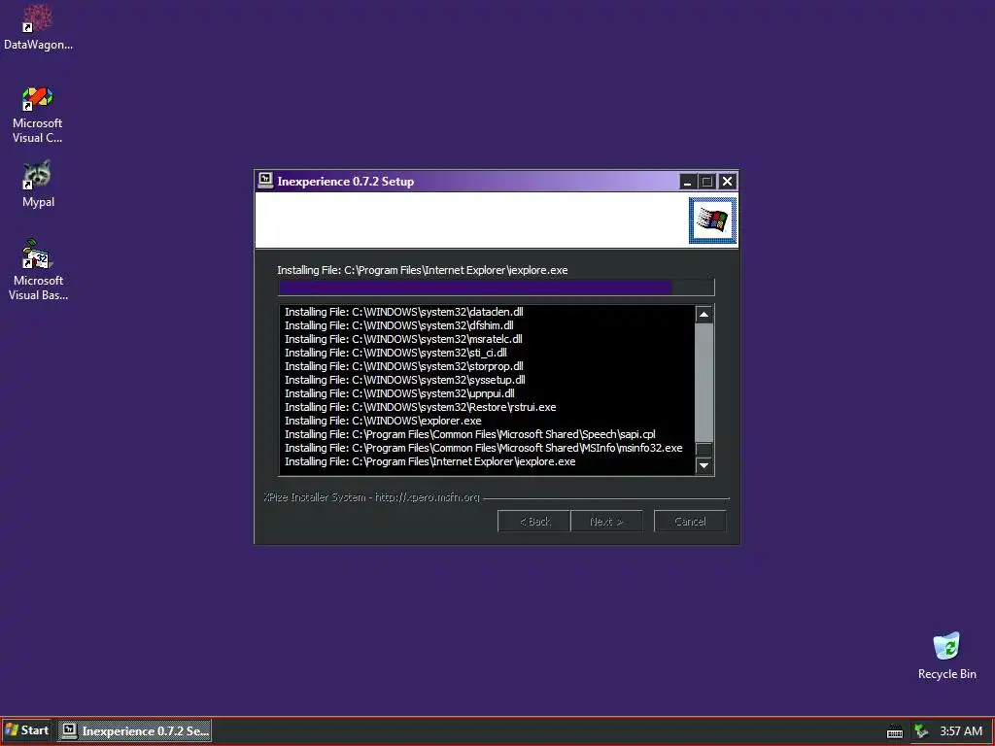Select the log line for sti_ci.dll
The image size is (995, 746).
pyautogui.click(x=395, y=353)
